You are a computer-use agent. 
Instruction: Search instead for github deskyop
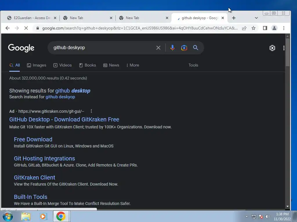[x=60, y=97]
